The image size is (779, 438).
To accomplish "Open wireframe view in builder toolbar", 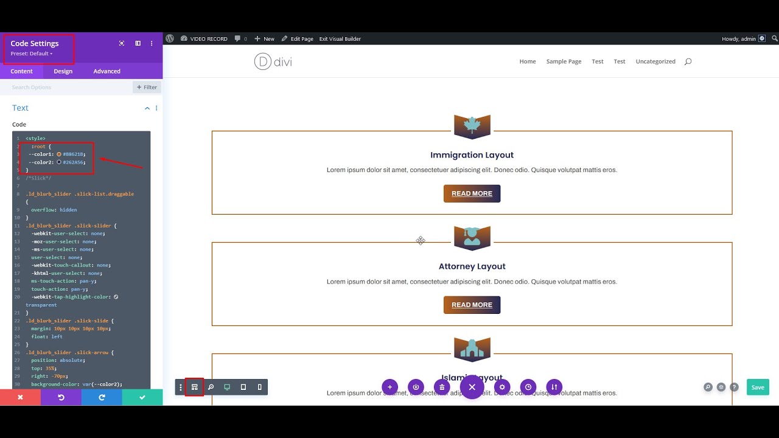I will point(195,387).
